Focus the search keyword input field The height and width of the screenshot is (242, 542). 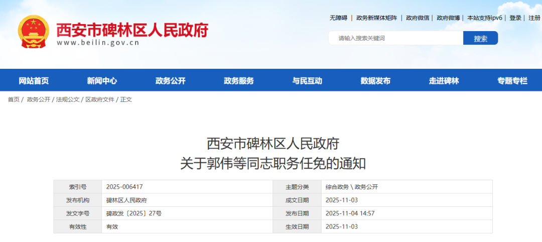[x=396, y=38]
